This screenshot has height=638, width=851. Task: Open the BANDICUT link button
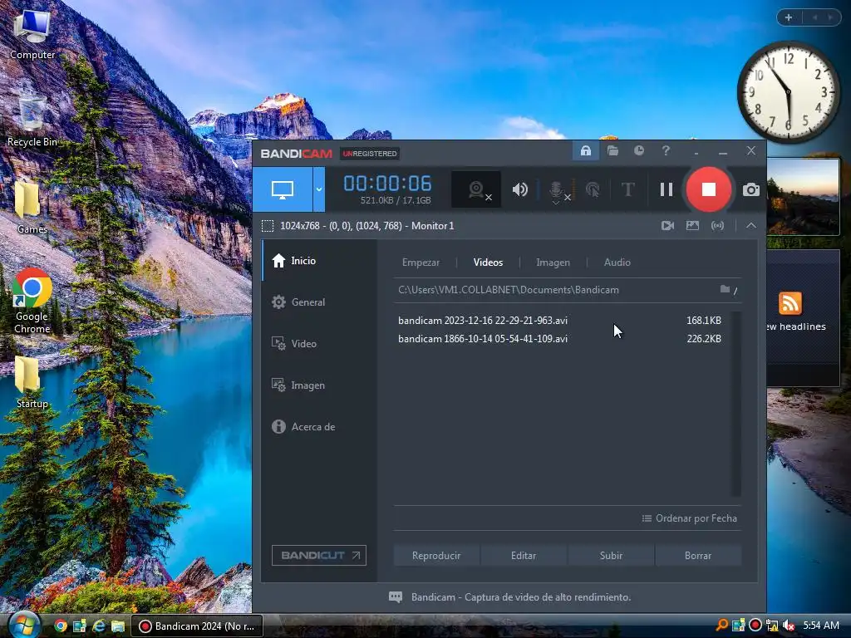[319, 556]
